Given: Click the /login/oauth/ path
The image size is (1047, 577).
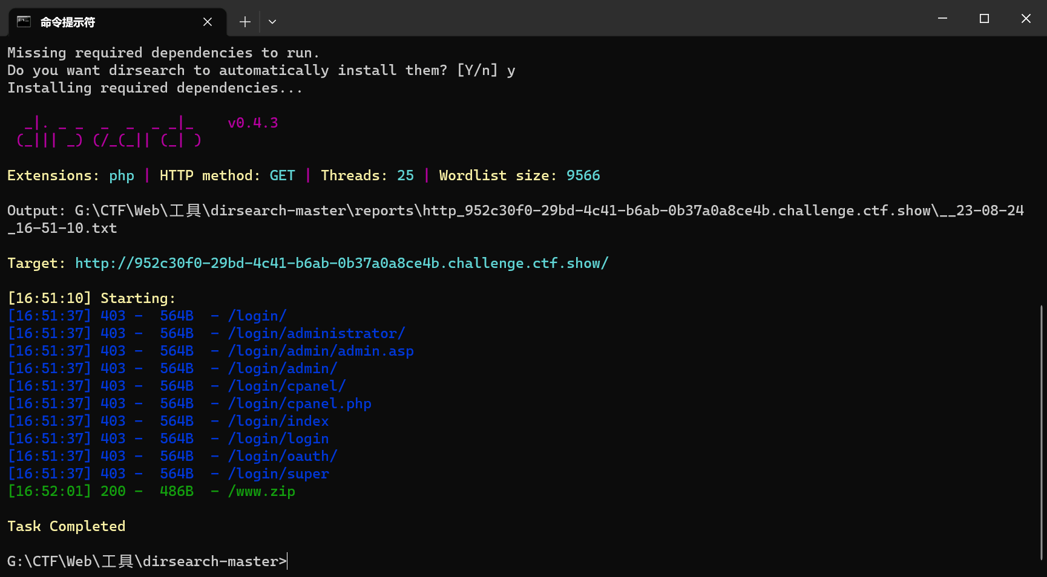Looking at the screenshot, I should pyautogui.click(x=283, y=456).
